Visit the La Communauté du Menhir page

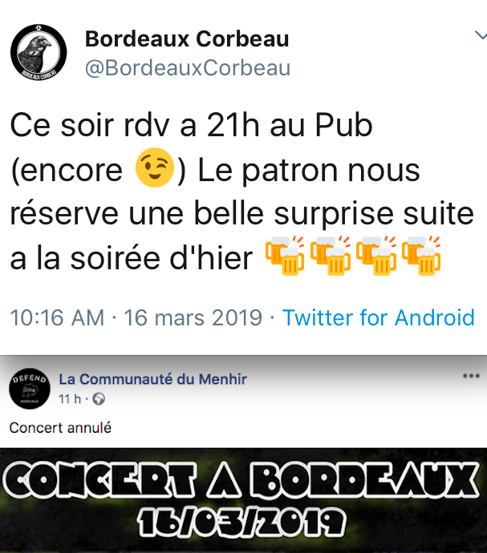click(x=152, y=379)
